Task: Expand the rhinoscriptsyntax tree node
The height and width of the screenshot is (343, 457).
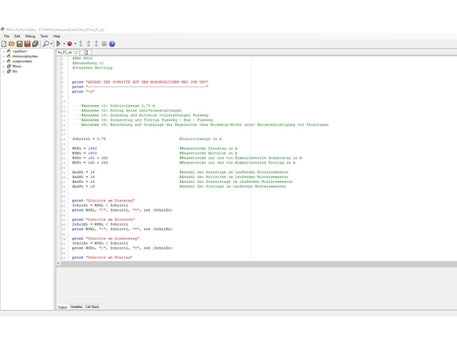Action: (x=4, y=56)
